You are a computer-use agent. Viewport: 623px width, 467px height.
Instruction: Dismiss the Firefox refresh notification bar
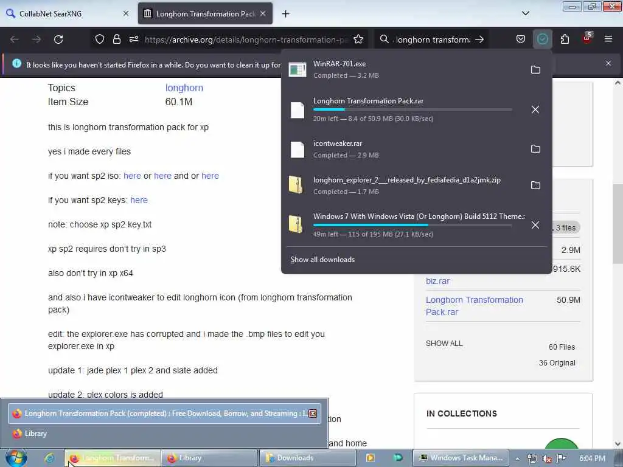pos(608,63)
